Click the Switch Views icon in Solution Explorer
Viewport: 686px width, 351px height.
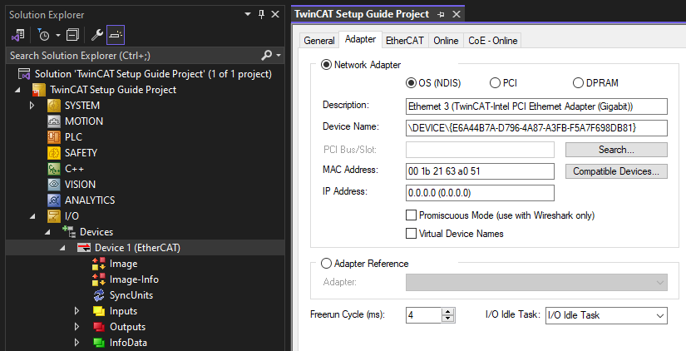tap(18, 35)
